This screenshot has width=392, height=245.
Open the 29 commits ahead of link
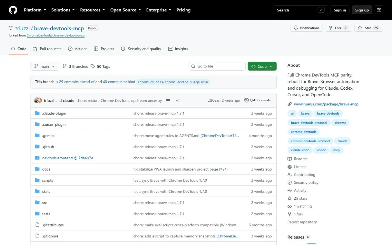pos(77,82)
